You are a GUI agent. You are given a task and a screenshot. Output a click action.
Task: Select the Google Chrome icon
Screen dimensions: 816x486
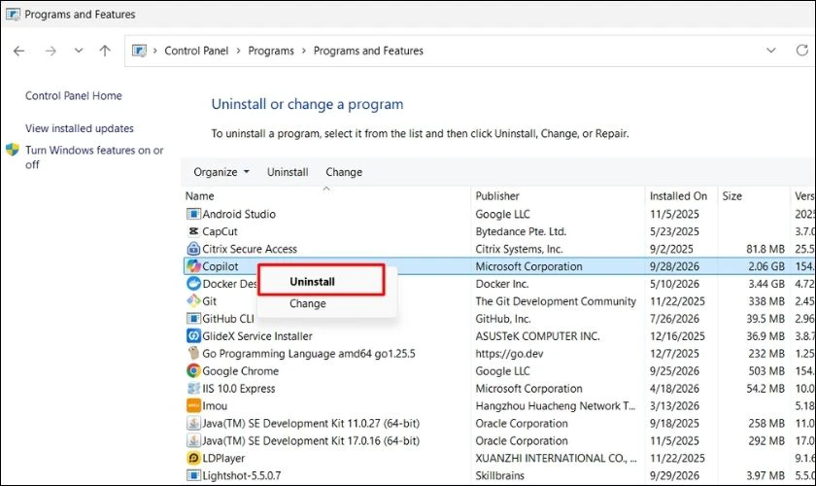coord(193,371)
